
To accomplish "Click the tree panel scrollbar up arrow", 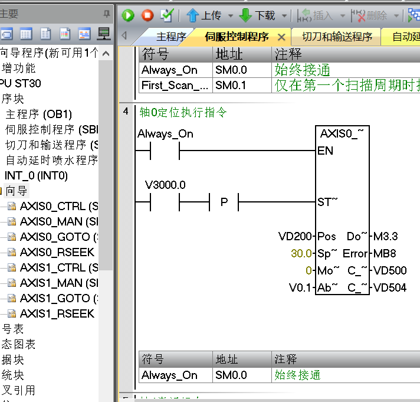I will [x=106, y=53].
